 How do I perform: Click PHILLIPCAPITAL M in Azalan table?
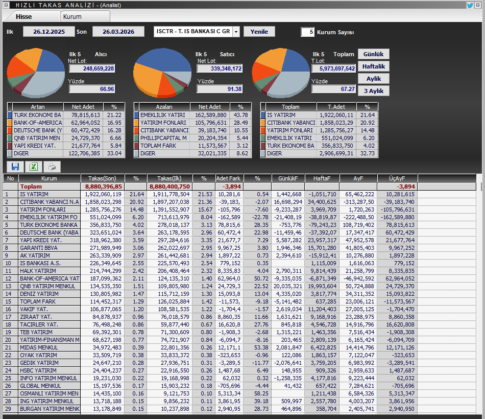click(x=163, y=138)
